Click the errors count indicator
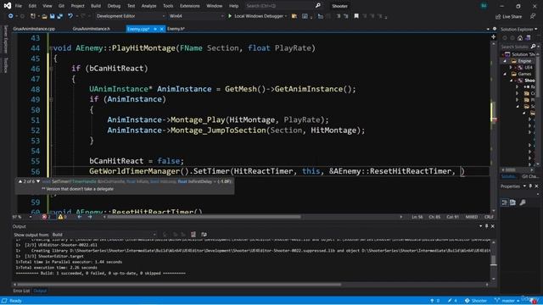This screenshot has height=305, width=543. pos(47,217)
